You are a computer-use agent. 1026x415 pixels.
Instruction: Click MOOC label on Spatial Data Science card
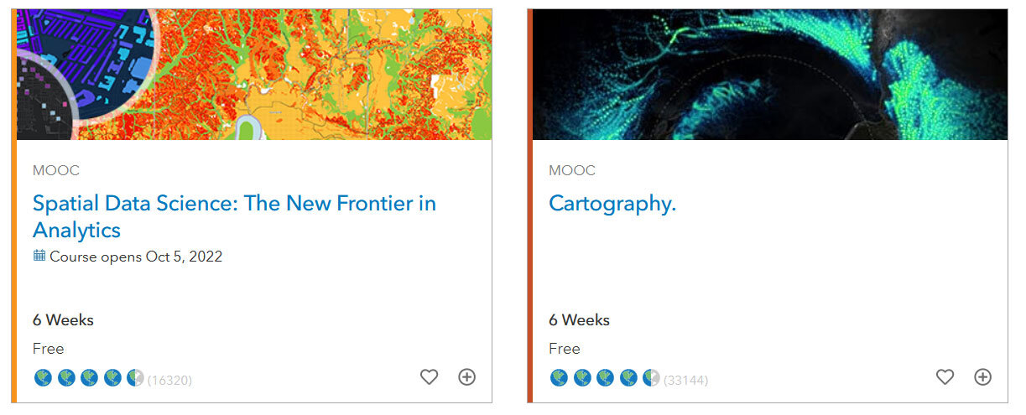click(56, 170)
